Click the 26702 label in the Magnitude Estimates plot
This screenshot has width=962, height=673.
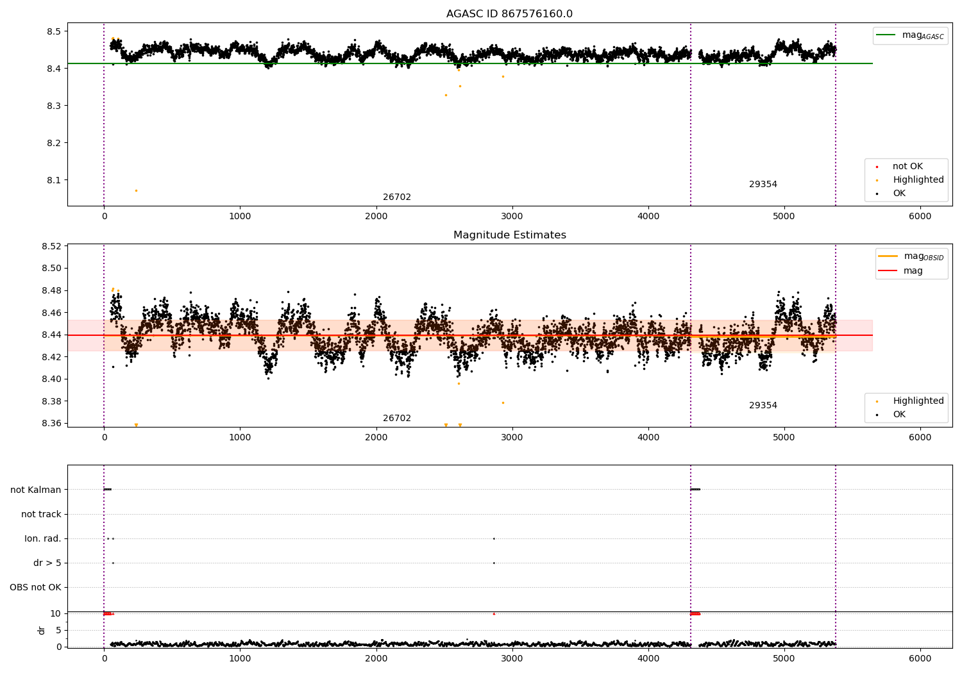coord(397,419)
